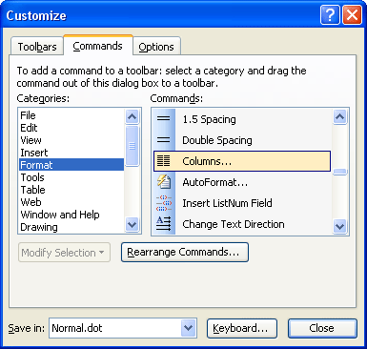
Task: Select the AutoFormat... command text
Action: pyautogui.click(x=214, y=182)
